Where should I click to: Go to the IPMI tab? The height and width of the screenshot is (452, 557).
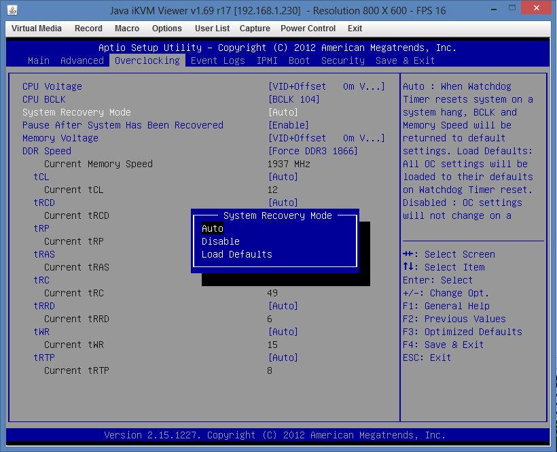coord(267,60)
